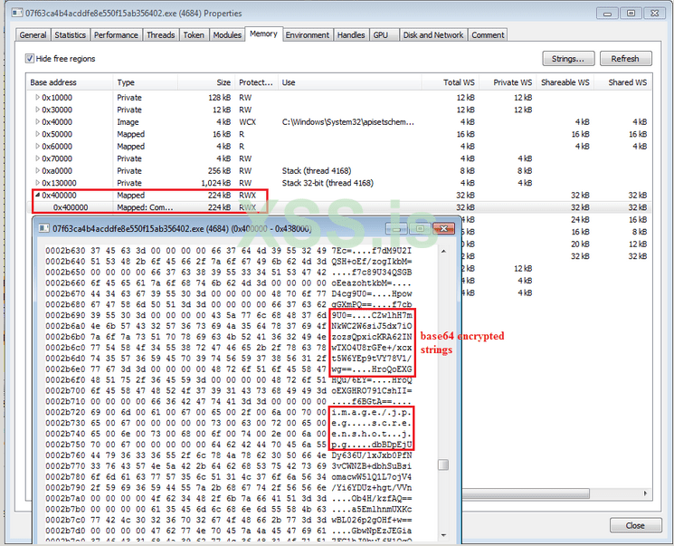Click the memory viewer window title icon
Screen dimensions: 674x546
tap(43, 228)
